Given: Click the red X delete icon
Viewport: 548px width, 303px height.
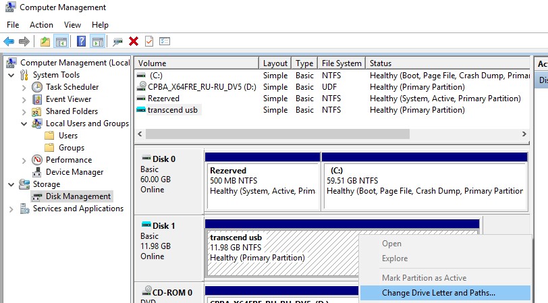Looking at the screenshot, I should (134, 42).
